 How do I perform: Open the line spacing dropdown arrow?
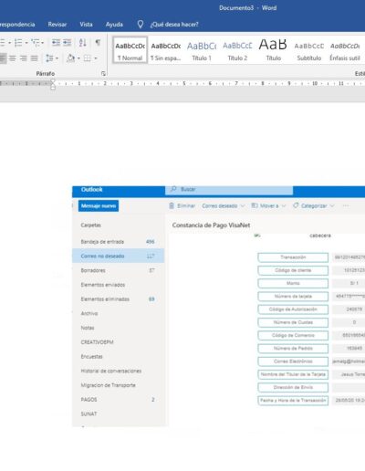point(57,58)
